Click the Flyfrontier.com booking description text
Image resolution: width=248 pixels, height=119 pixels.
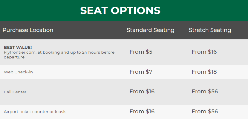pos(59,55)
